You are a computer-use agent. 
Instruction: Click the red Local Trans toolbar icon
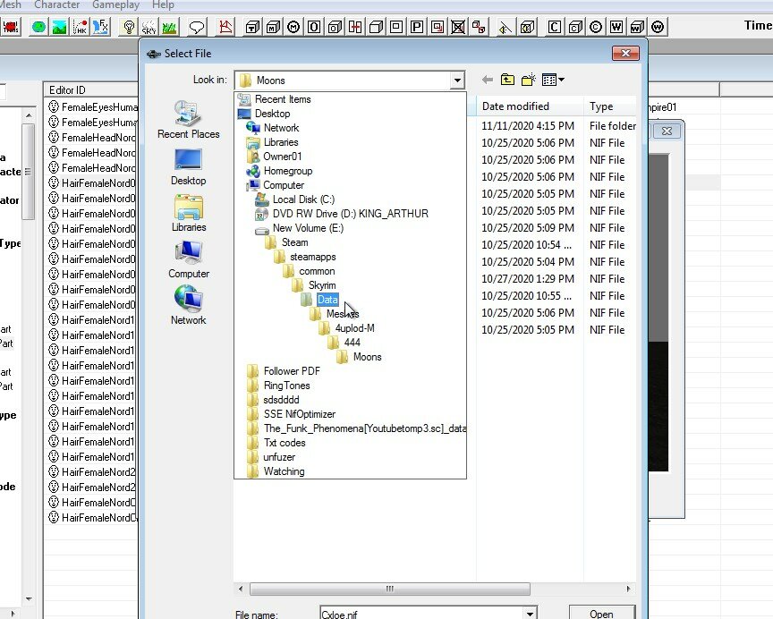pos(11,27)
